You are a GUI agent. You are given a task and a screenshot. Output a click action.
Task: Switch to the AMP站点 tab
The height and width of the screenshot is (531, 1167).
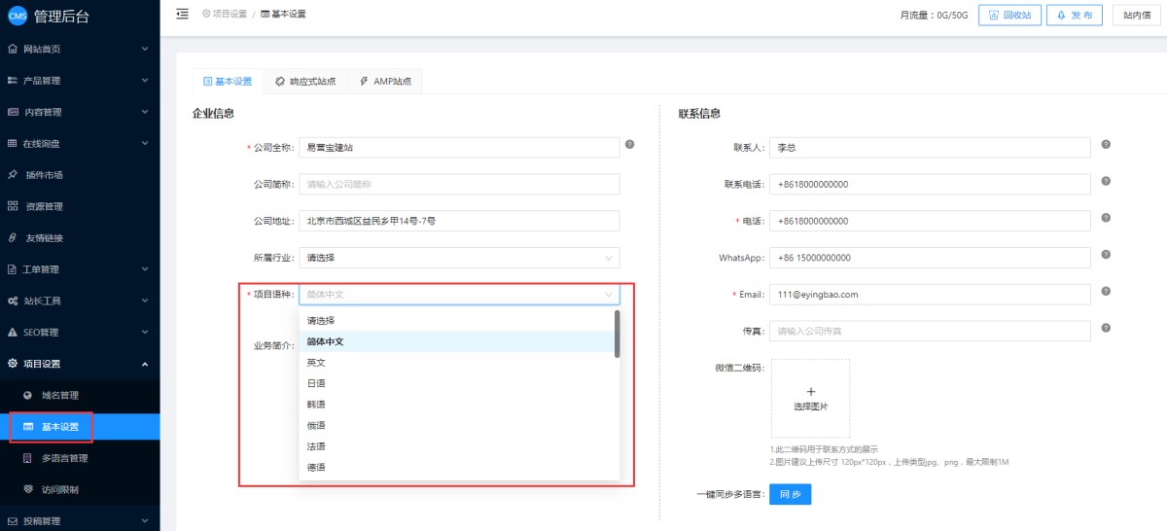point(385,82)
